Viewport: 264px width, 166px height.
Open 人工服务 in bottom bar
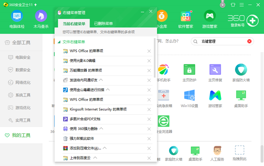217,150
